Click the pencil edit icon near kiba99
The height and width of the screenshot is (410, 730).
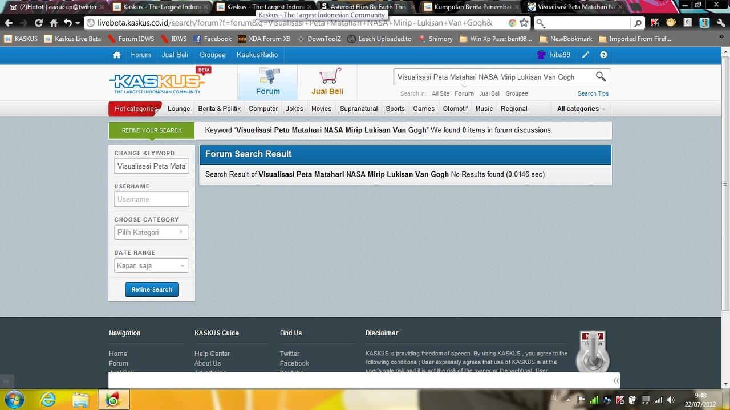coord(585,55)
